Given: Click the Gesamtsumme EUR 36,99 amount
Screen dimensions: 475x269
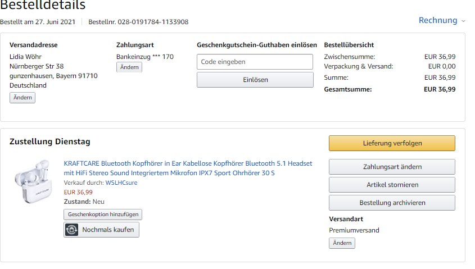Looking at the screenshot, I should click(x=440, y=89).
